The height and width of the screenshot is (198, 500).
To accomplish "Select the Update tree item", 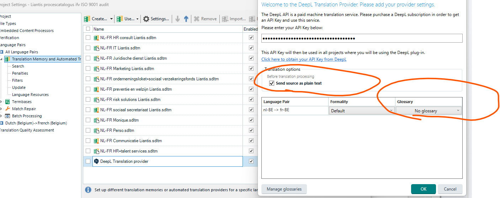I will [19, 87].
